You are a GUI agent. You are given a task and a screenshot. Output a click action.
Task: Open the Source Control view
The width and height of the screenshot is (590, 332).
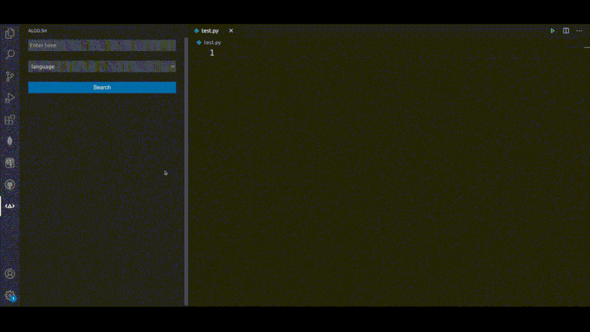point(10,77)
